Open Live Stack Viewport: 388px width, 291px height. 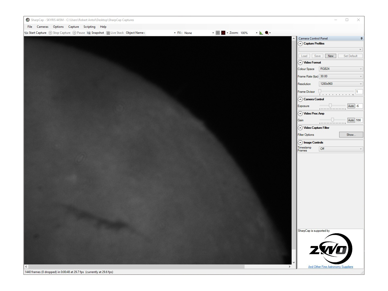115,33
